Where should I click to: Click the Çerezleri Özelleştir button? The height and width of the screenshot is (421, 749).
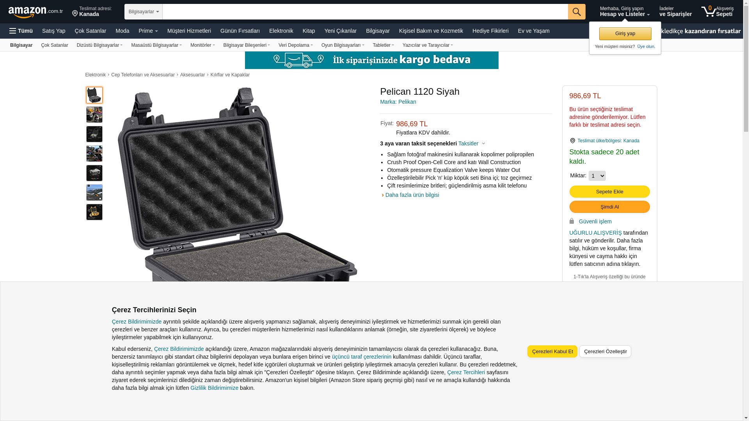coord(605,352)
